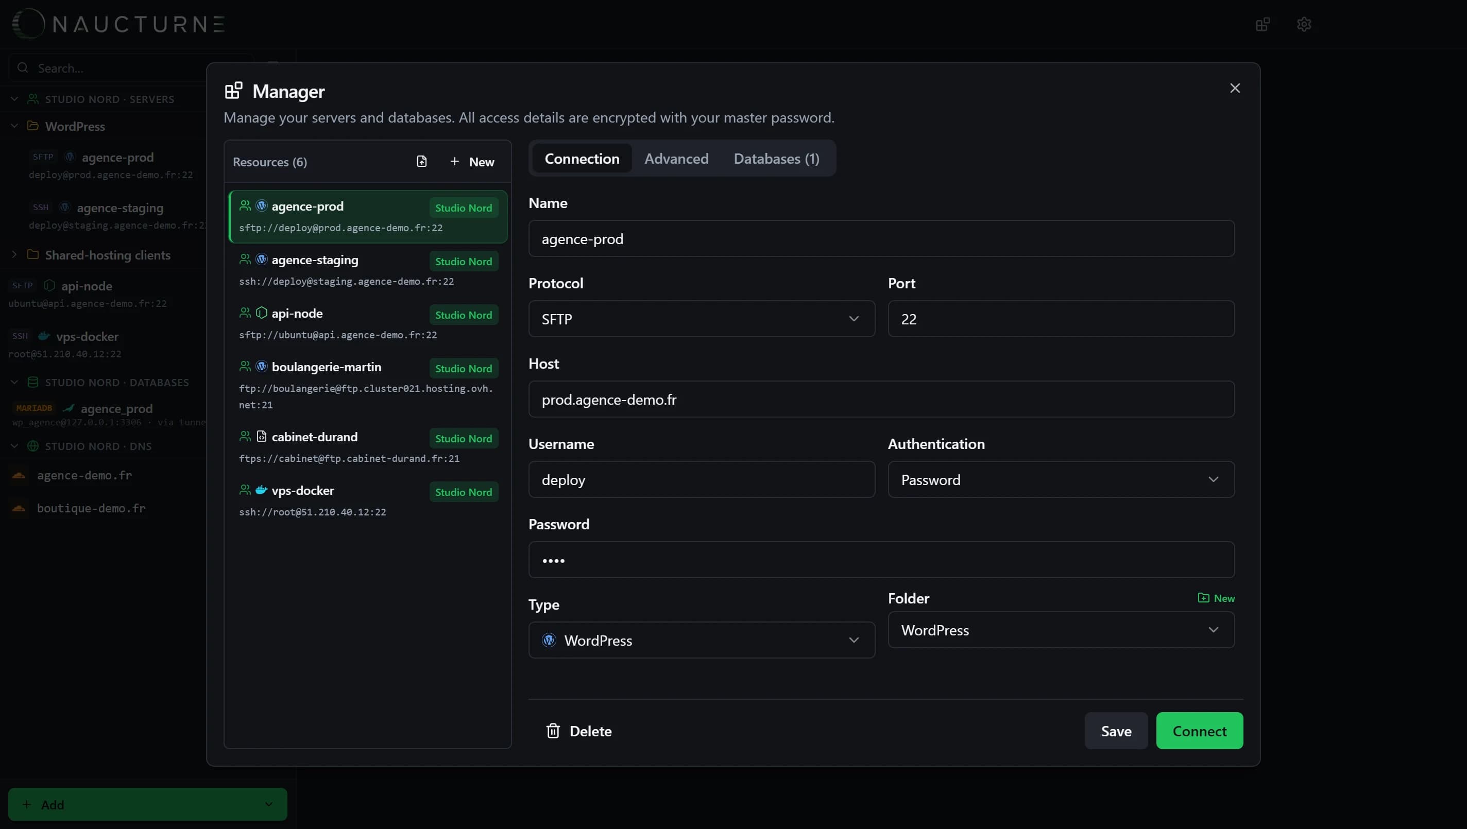Screen dimensions: 1467x829
Task: Click the Name input field
Action: click(881, 238)
